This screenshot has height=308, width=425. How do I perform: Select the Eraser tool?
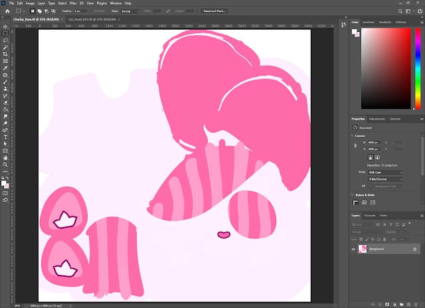pyautogui.click(x=5, y=103)
